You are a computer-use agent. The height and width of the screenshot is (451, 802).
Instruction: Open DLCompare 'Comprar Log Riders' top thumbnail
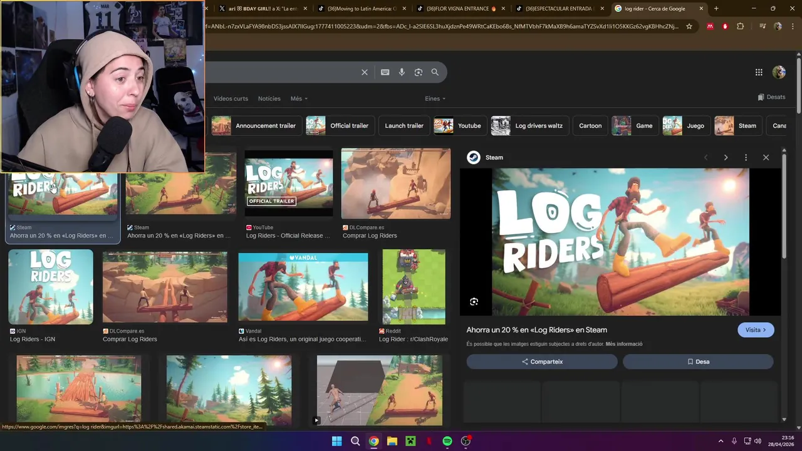[396, 184]
